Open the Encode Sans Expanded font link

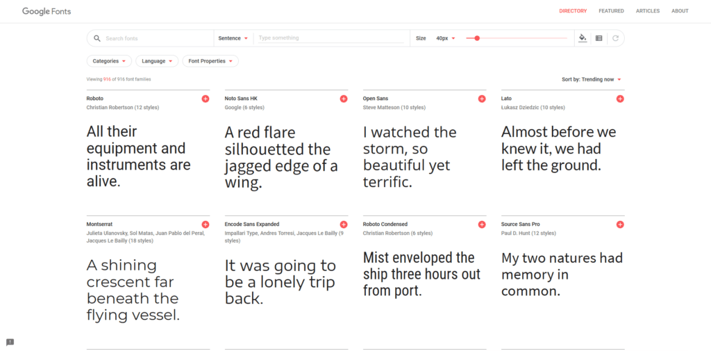tap(252, 225)
